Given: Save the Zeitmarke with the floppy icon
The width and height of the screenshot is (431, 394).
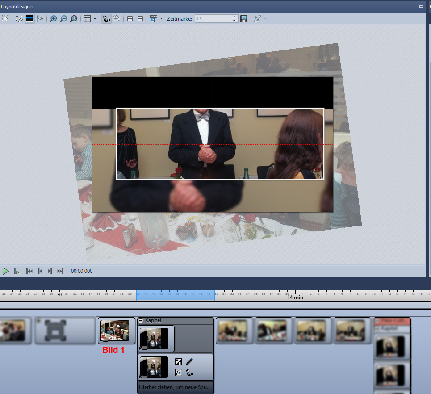Looking at the screenshot, I should [x=244, y=19].
